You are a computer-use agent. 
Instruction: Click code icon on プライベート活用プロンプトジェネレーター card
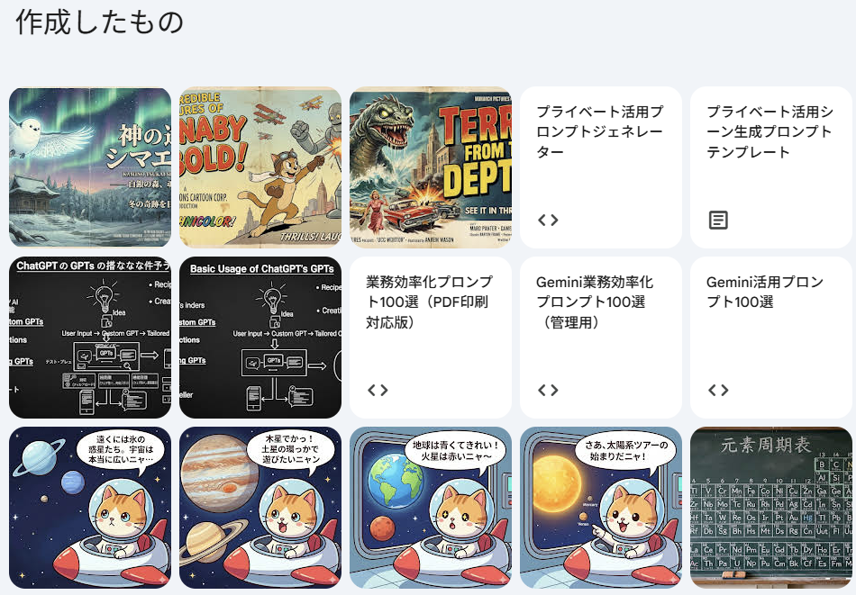click(548, 221)
